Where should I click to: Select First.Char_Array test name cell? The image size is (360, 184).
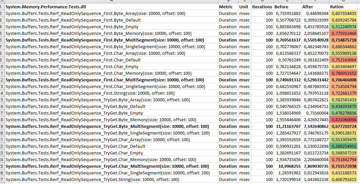[111, 53]
